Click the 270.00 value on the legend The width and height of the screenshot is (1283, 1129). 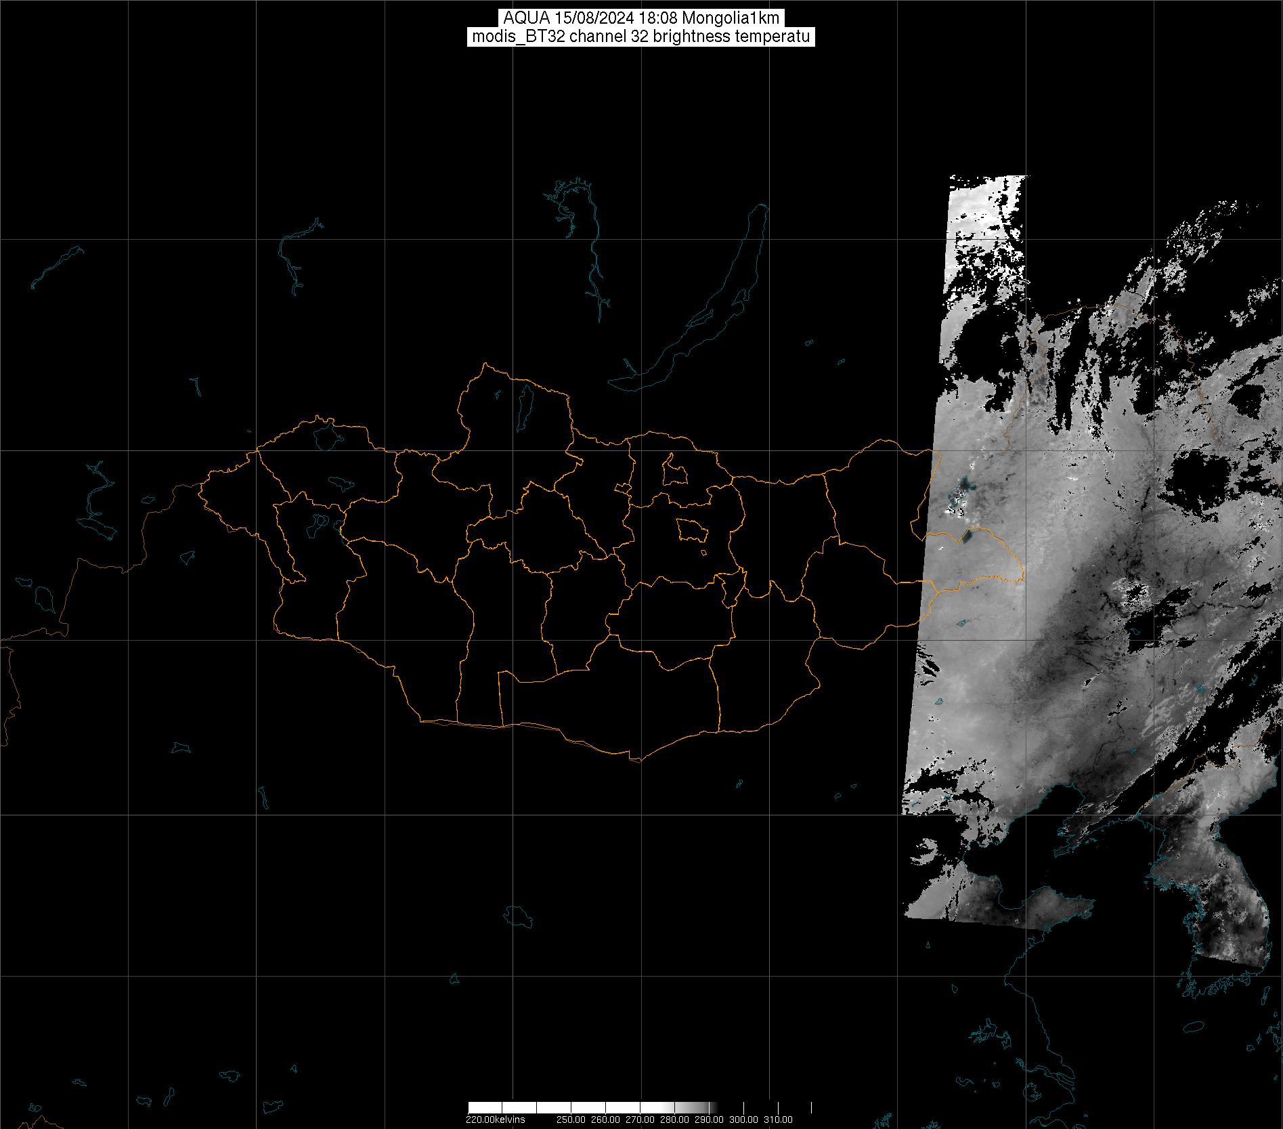coord(640,1120)
